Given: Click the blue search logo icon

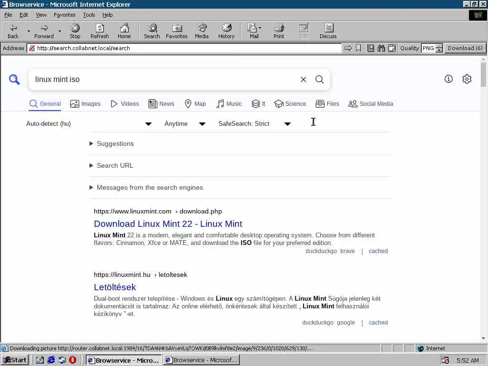Looking at the screenshot, I should tap(14, 80).
